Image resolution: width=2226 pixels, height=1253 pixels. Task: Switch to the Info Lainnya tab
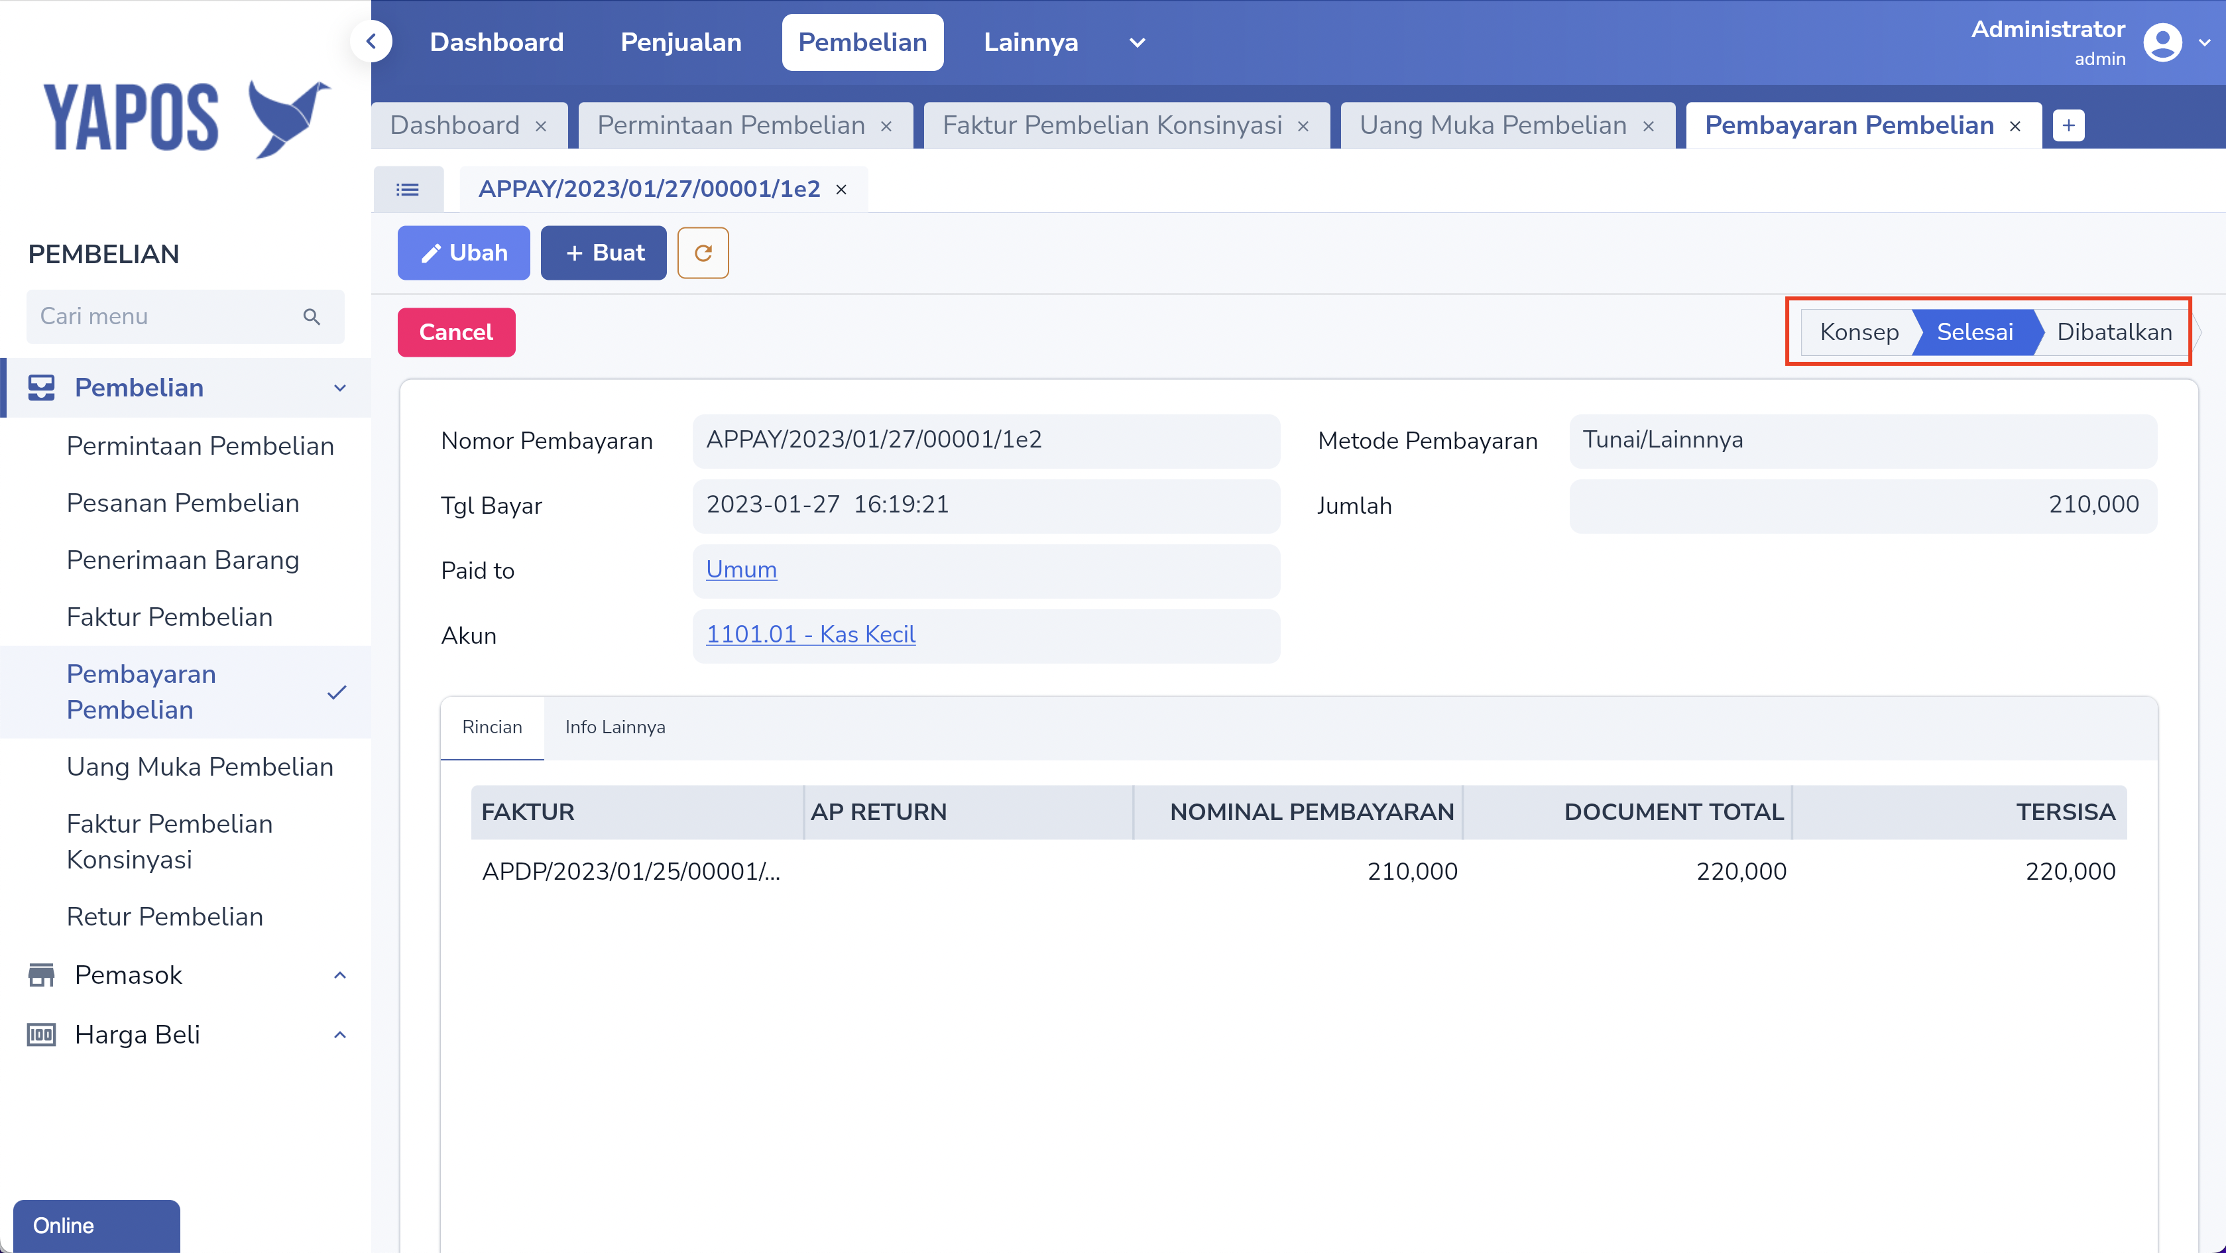615,727
